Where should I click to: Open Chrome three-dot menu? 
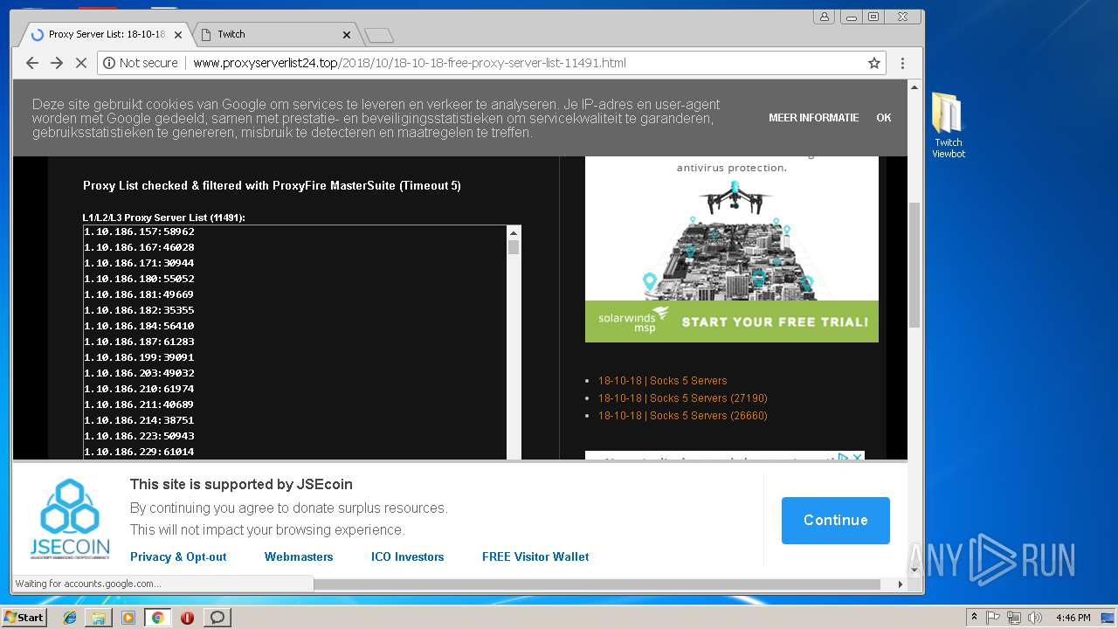(x=902, y=63)
